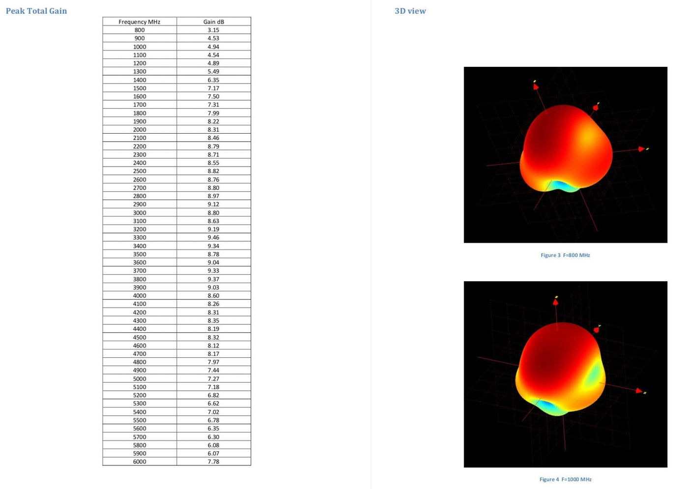
Task: Click the Frequency MHz column header
Action: click(140, 22)
